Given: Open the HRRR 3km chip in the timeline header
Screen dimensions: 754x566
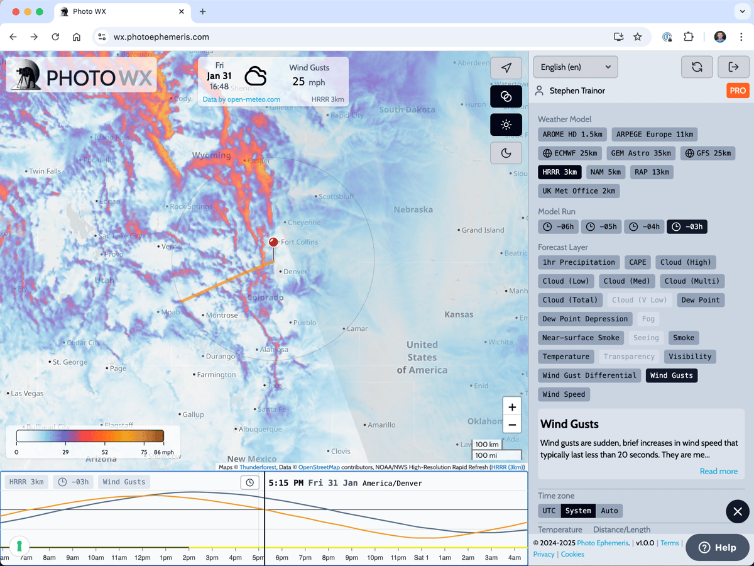Looking at the screenshot, I should click(26, 482).
